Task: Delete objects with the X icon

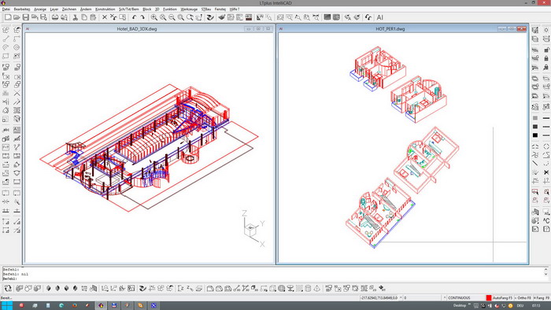Action: pos(105,17)
